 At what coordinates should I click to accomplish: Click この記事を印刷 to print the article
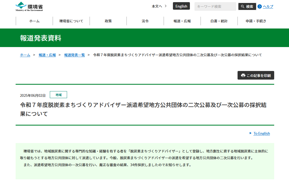pyautogui.click(x=255, y=75)
